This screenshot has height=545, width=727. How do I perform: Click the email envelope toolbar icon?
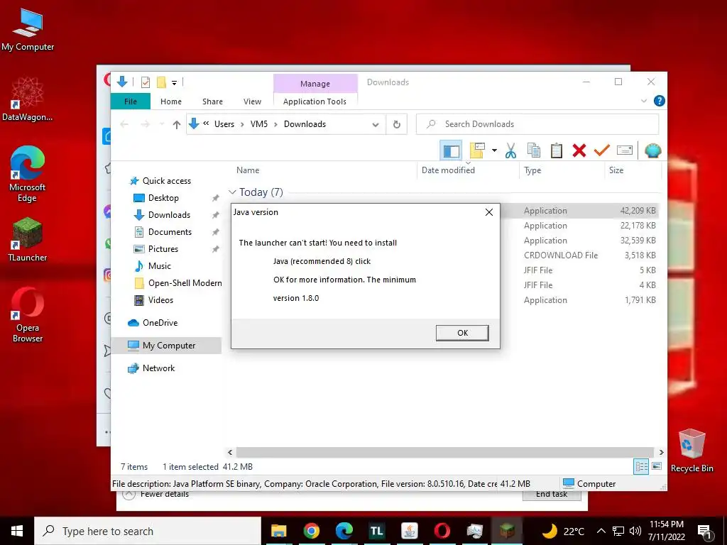[x=625, y=150]
